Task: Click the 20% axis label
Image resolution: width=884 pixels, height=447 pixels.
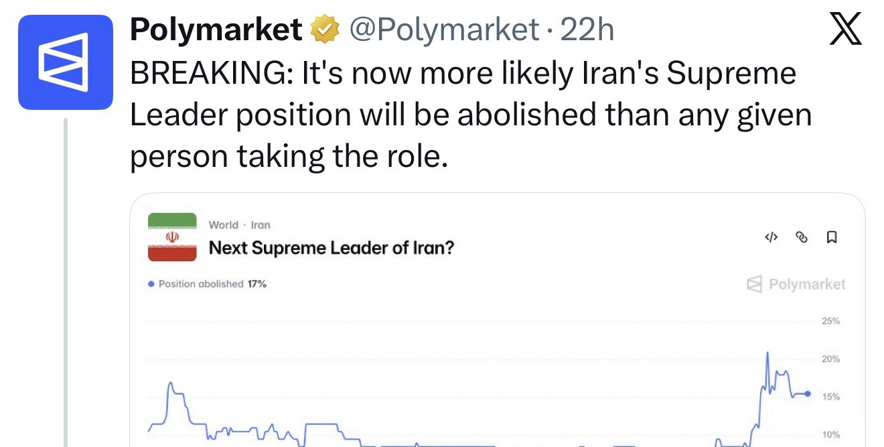Action: coord(830,359)
